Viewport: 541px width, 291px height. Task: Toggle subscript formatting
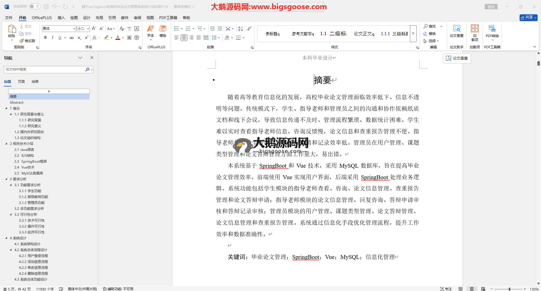click(x=79, y=38)
